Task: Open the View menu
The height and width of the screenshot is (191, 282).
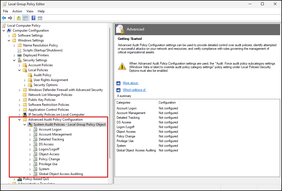Action: (x=30, y=11)
